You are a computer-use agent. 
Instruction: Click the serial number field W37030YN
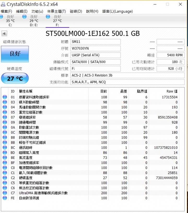[95, 49]
